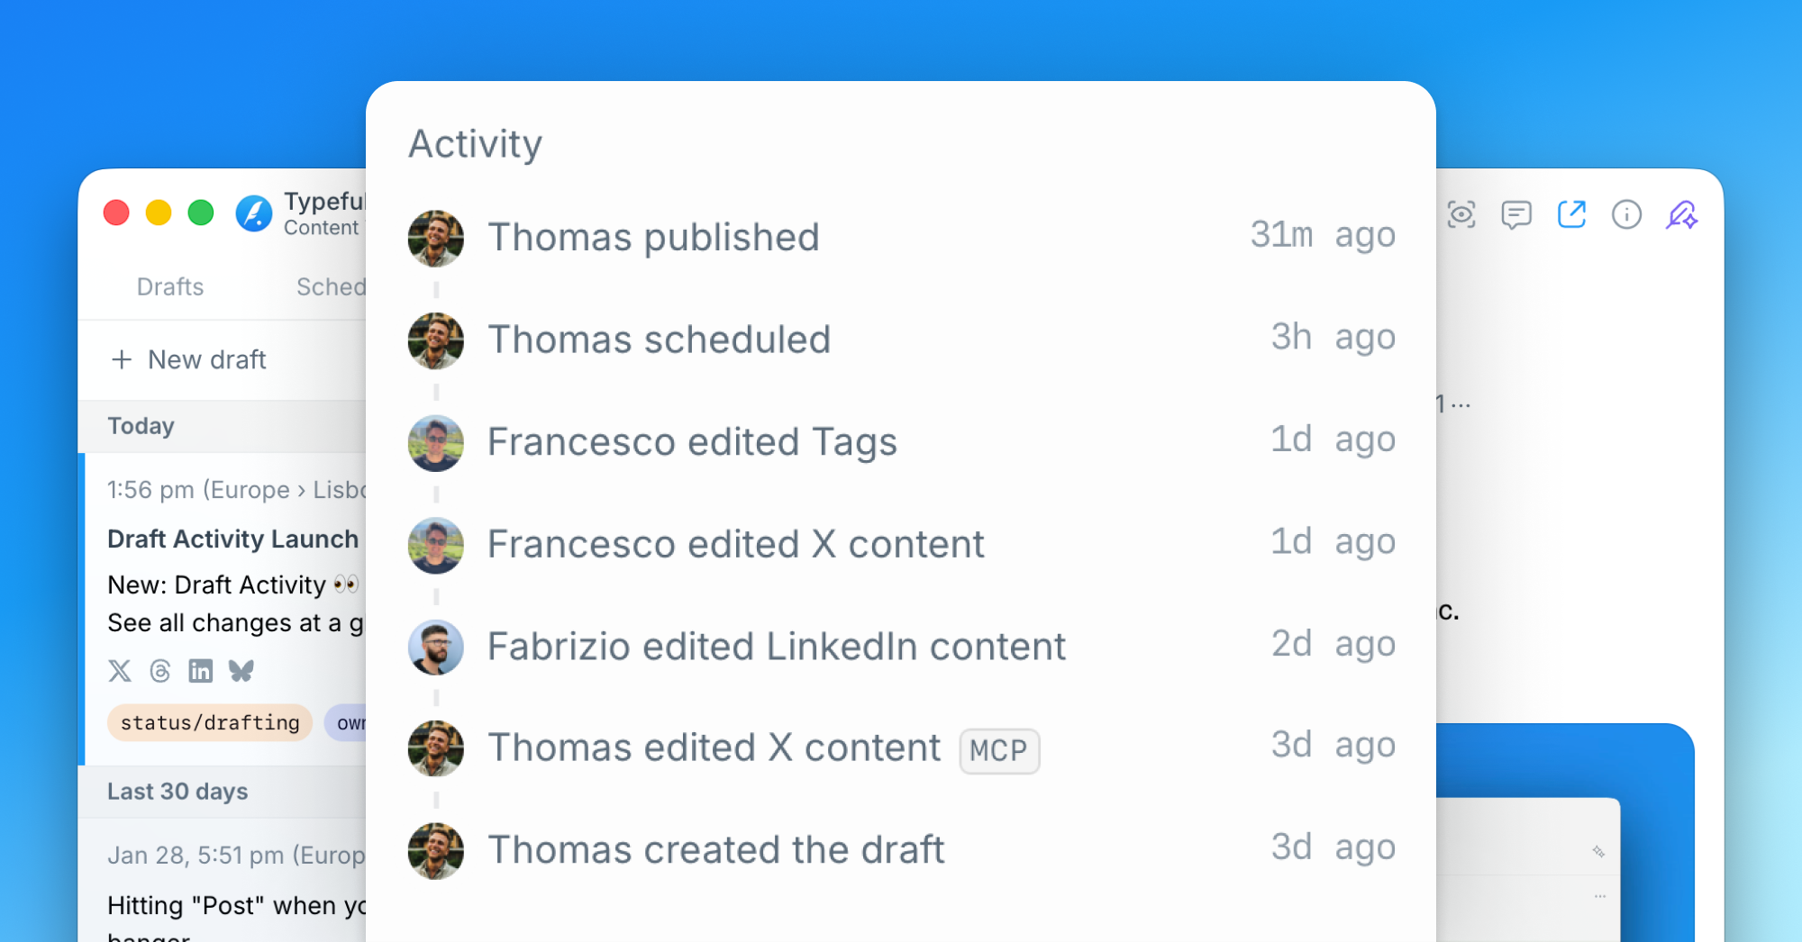The height and width of the screenshot is (942, 1802).
Task: Click the MCP badge in activity
Action: click(x=999, y=751)
